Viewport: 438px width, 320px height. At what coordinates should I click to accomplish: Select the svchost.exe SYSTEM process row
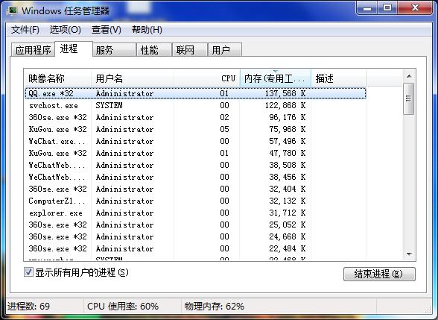pyautogui.click(x=195, y=105)
